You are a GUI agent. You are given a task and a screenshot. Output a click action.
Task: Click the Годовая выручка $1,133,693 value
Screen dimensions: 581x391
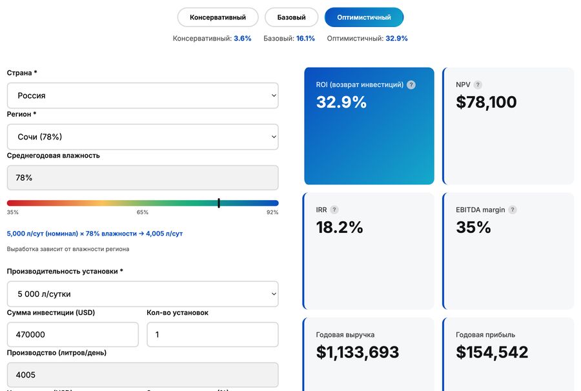tap(358, 352)
